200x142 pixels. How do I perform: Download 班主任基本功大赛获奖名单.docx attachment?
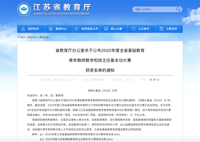tap(78, 139)
